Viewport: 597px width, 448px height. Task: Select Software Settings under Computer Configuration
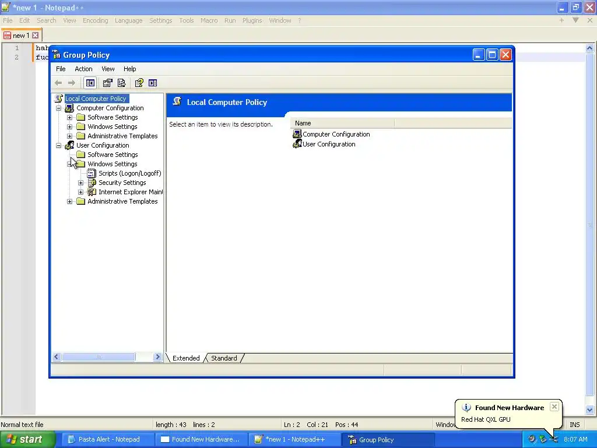click(x=113, y=117)
